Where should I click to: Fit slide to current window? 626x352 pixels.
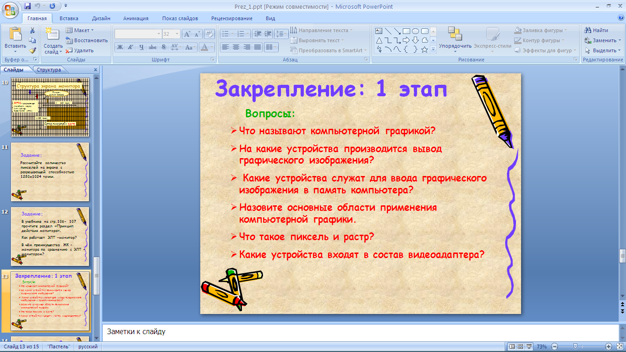coord(619,346)
